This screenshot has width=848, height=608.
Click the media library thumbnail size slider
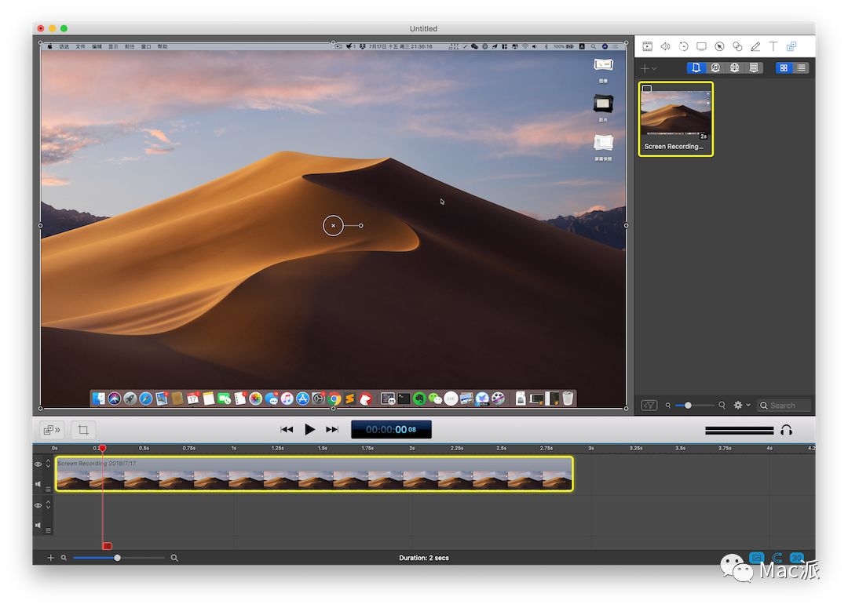tap(694, 406)
